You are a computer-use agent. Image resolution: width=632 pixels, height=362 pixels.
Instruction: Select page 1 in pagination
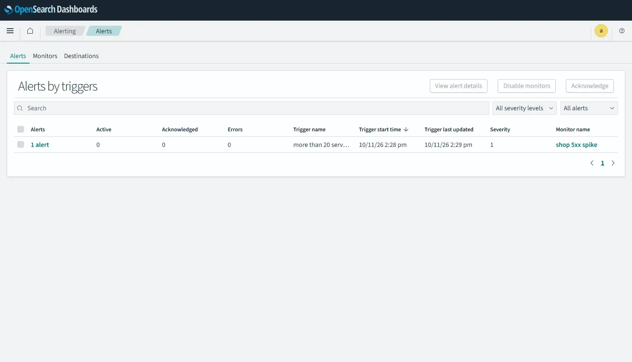(x=603, y=163)
